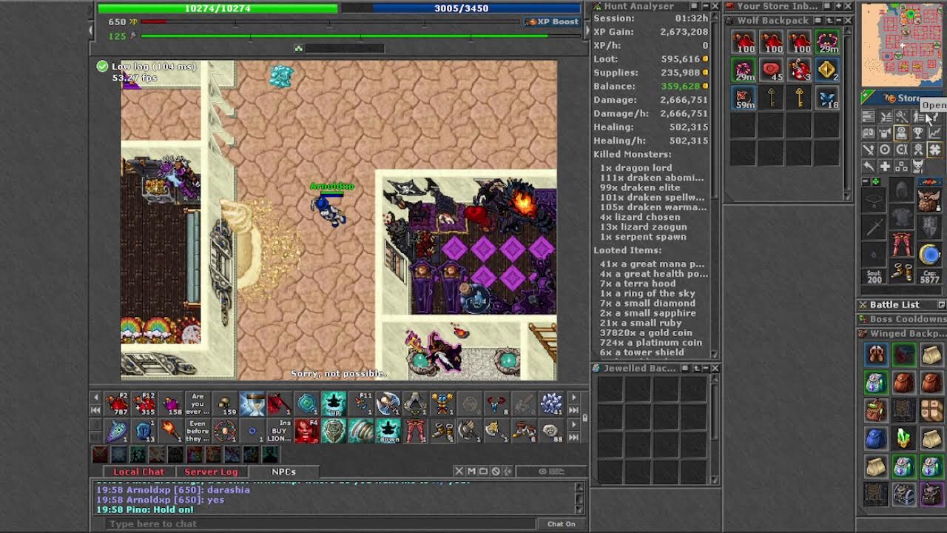Close current chat tab with X icon
Viewport: 947px width, 533px height.
pos(459,471)
